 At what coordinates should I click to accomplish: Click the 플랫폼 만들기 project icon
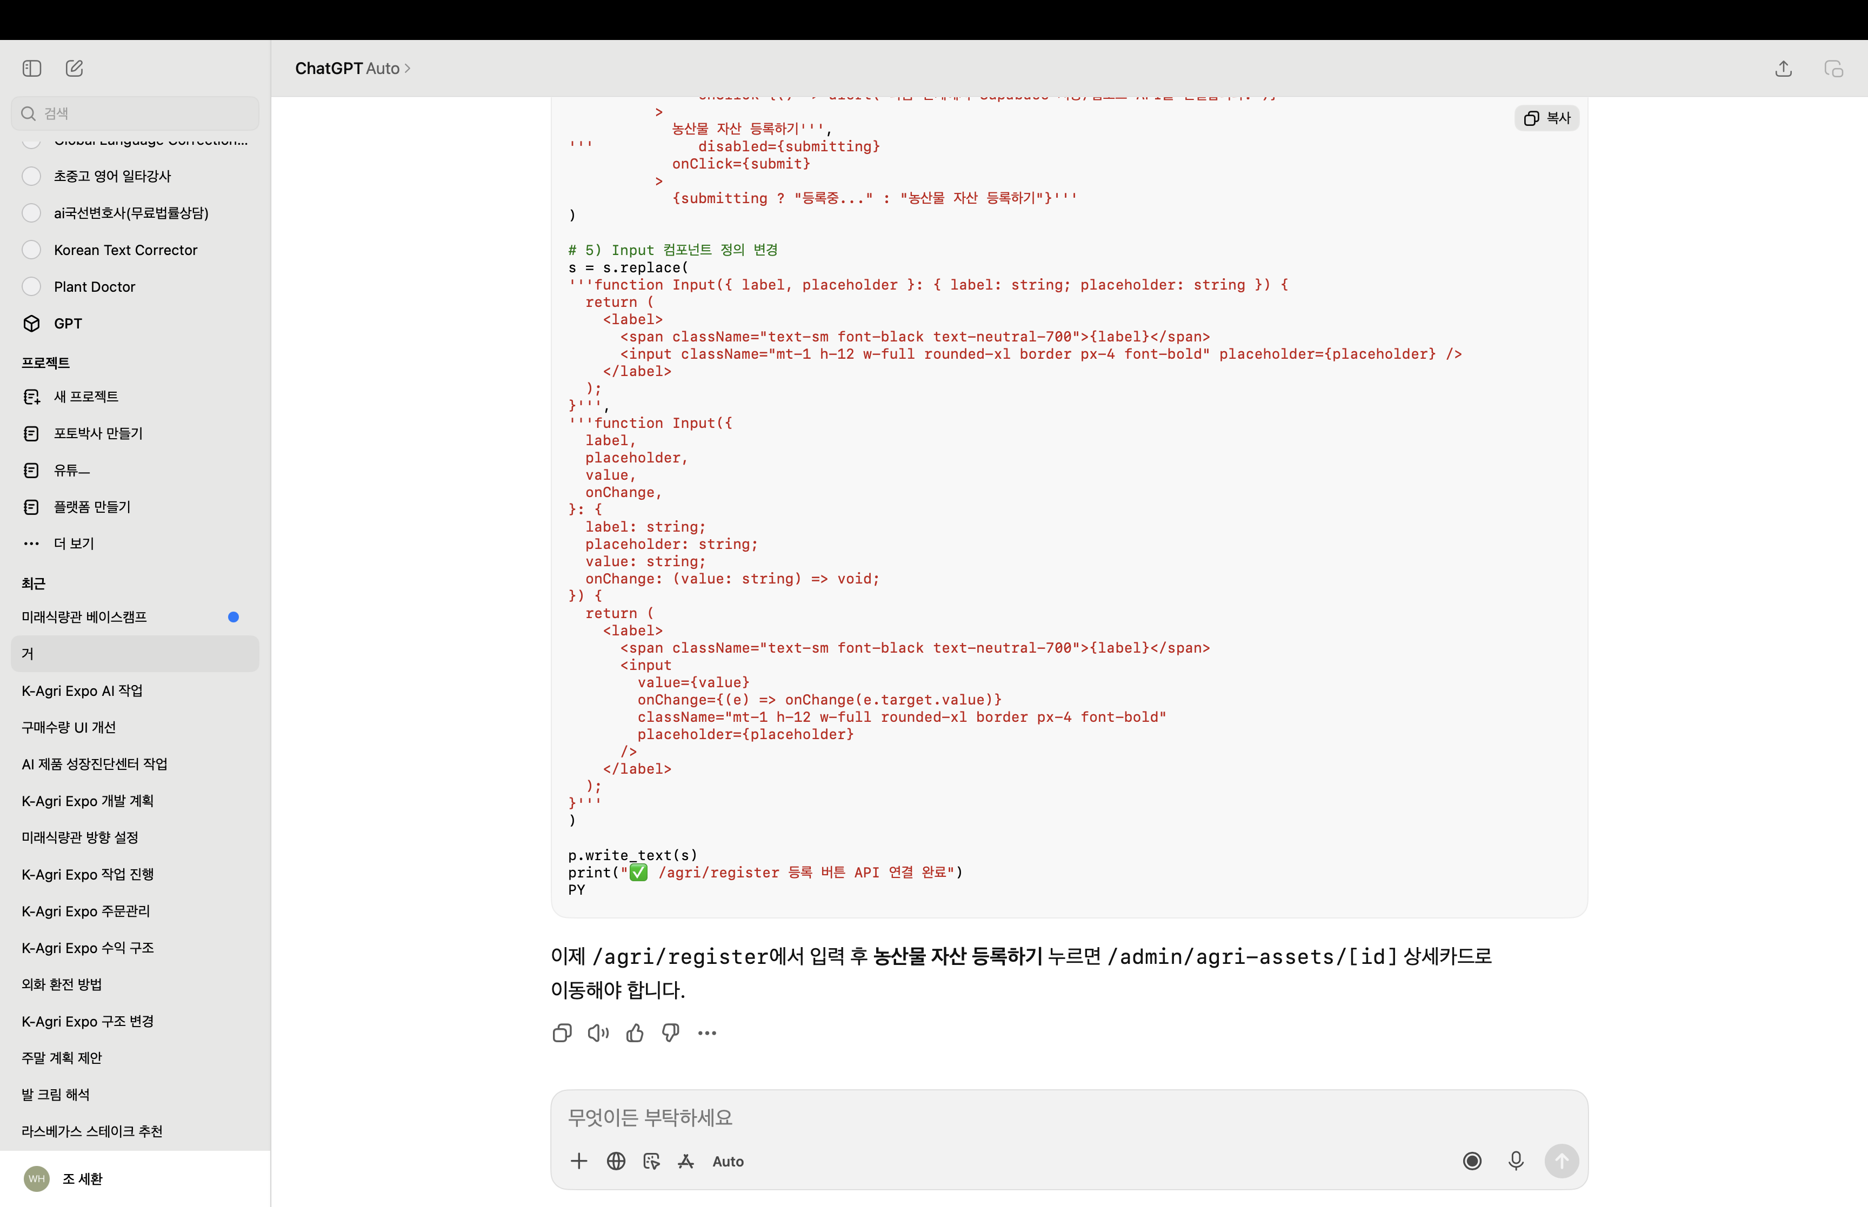coord(31,507)
